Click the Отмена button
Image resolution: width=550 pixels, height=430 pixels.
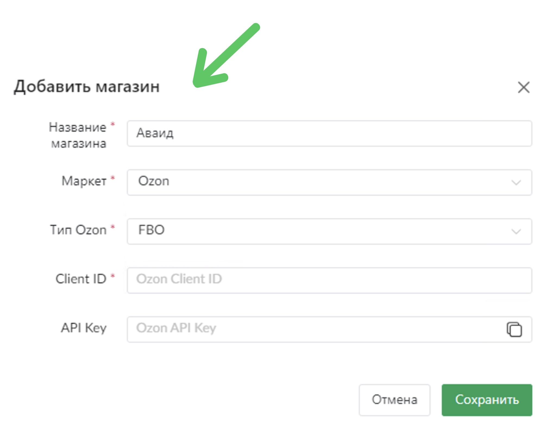[x=394, y=400]
